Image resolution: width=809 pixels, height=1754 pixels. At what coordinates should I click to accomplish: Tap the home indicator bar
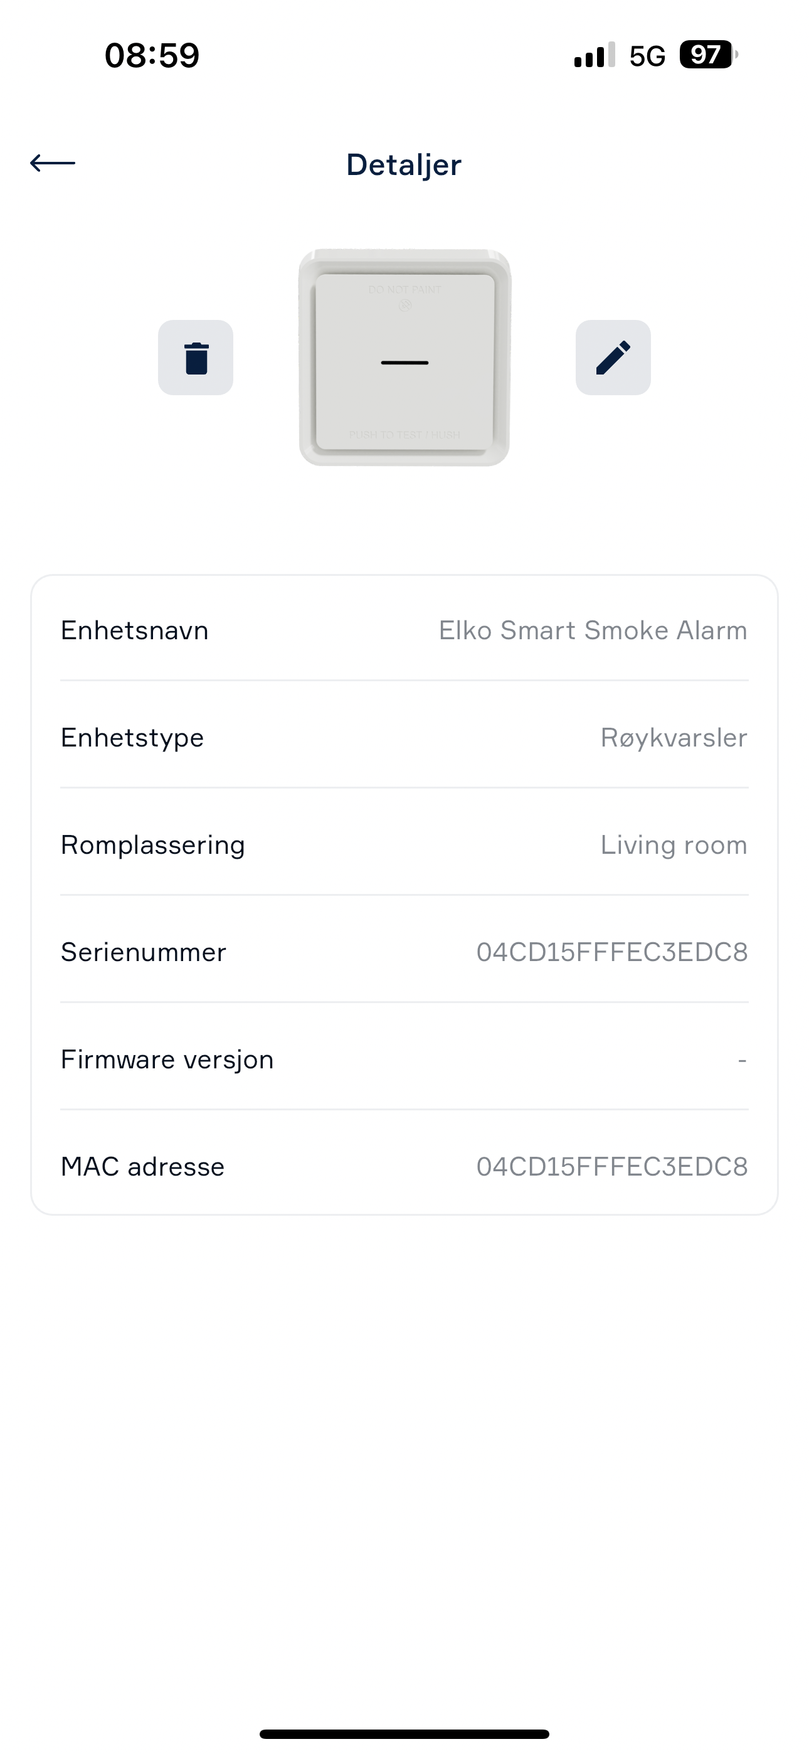404,1733
